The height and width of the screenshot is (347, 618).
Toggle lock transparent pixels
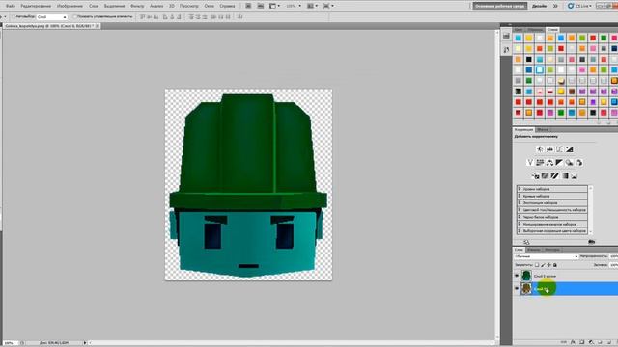pos(537,265)
